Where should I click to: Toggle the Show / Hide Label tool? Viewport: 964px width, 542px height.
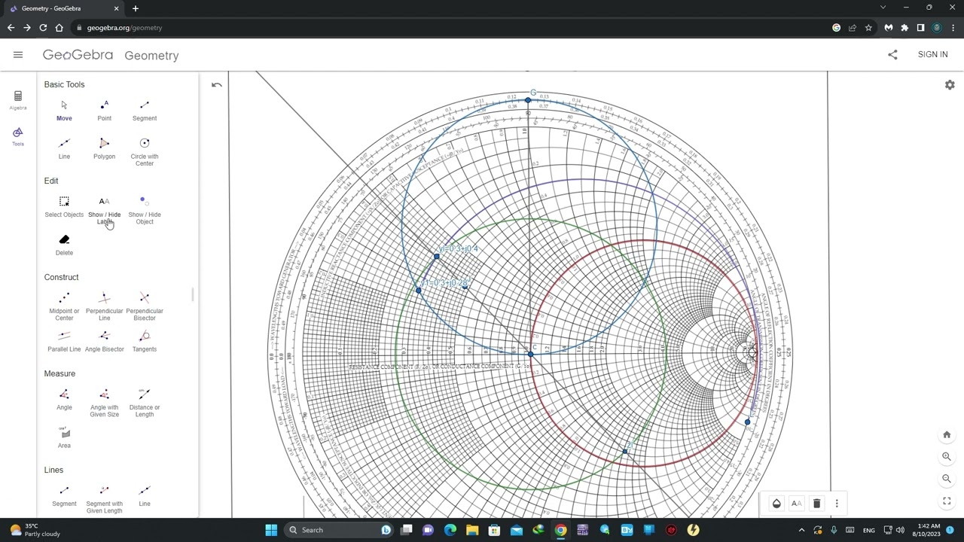pyautogui.click(x=104, y=209)
